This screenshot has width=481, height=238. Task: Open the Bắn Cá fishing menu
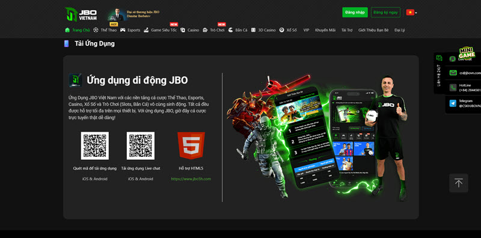point(237,30)
